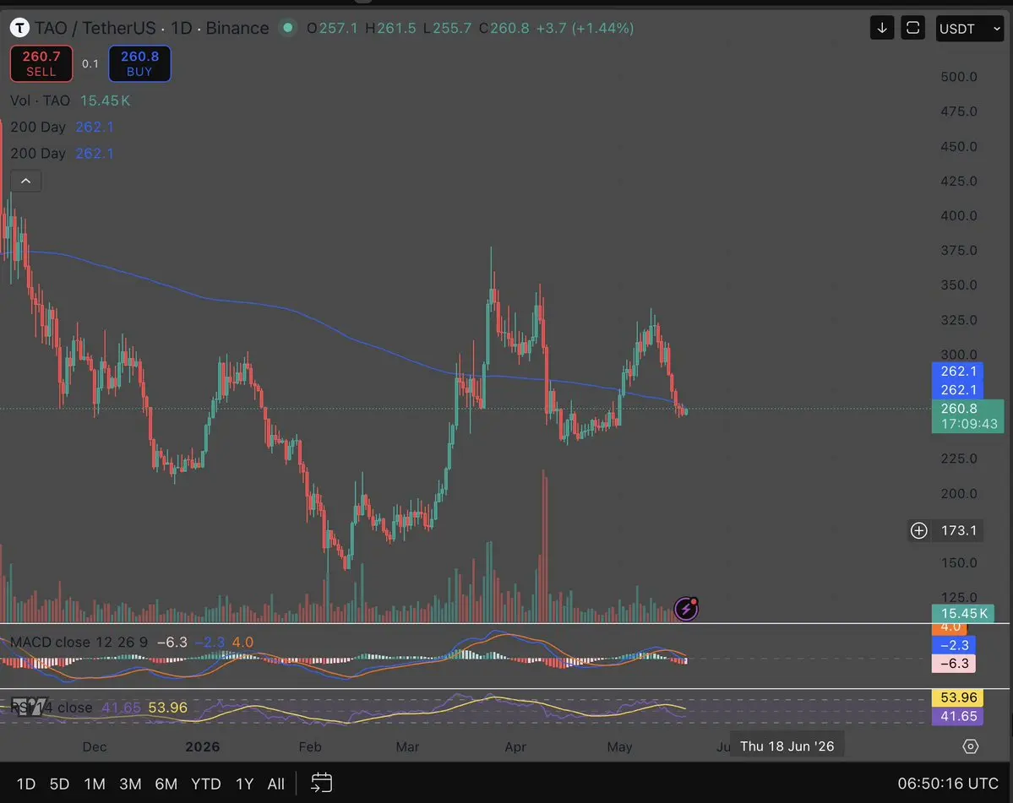1013x803 pixels.
Task: Click the Thu 18 Jun '26 date label
Action: pos(787,746)
